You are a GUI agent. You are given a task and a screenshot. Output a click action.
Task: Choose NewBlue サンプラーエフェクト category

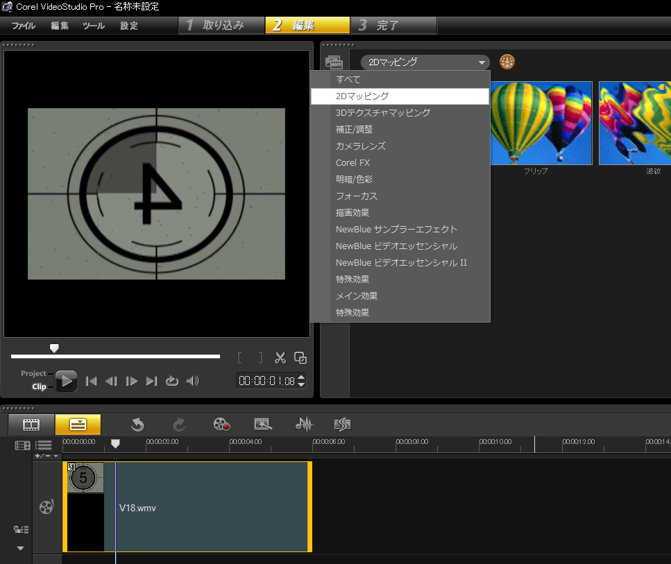[x=400, y=230]
